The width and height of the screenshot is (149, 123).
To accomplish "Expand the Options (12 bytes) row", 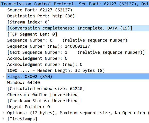I will coord(3,113).
